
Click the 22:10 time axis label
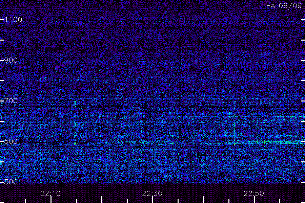pyautogui.click(x=50, y=193)
